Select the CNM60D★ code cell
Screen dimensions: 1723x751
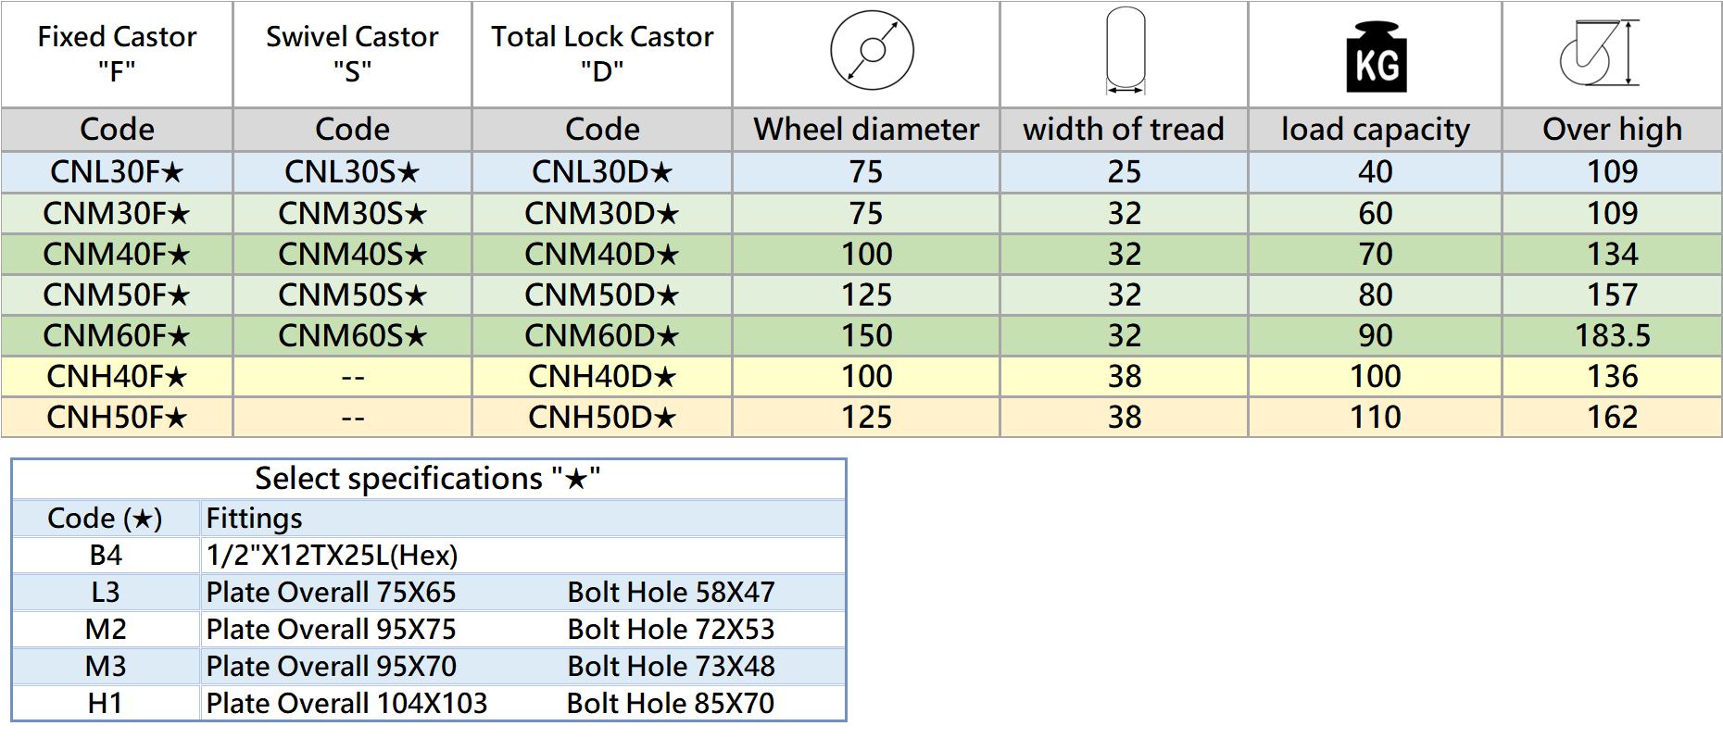pyautogui.click(x=602, y=336)
